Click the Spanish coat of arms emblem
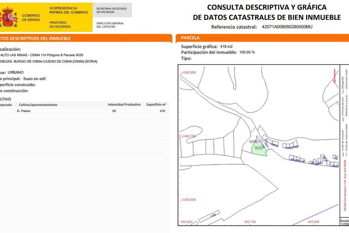This screenshot has height=233, width=349. [8, 17]
